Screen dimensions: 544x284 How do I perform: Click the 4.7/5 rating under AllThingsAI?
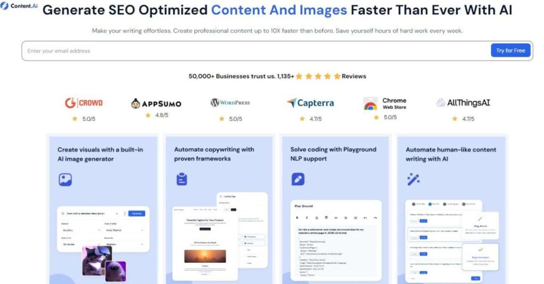click(463, 119)
